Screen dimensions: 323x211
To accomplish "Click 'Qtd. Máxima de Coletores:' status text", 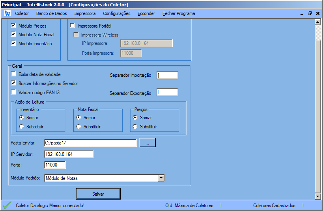I will pyautogui.click(x=190, y=205).
